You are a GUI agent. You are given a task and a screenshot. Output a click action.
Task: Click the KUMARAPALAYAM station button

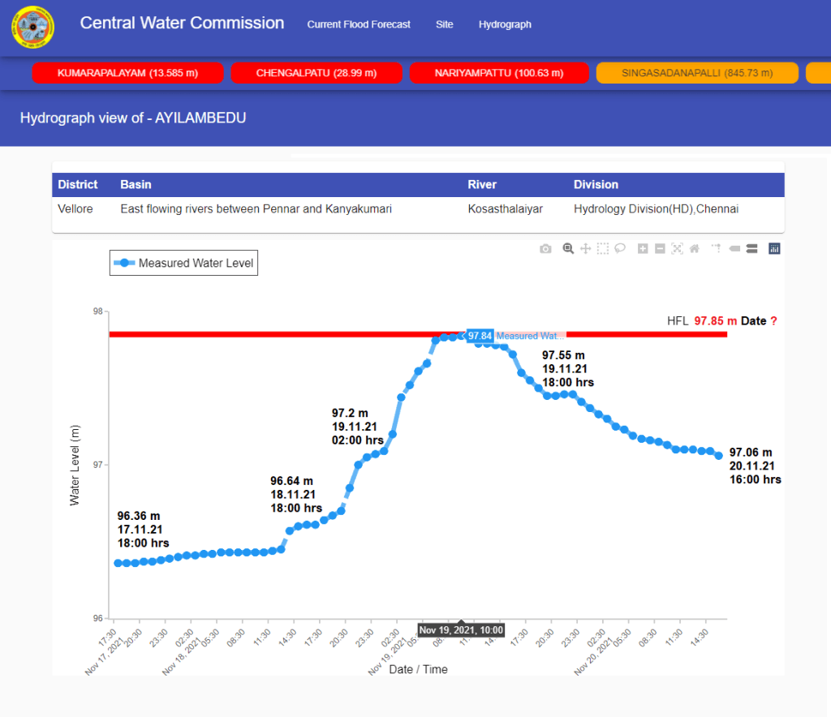coord(127,73)
